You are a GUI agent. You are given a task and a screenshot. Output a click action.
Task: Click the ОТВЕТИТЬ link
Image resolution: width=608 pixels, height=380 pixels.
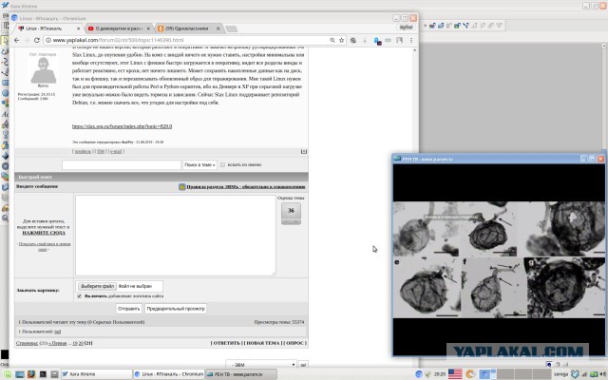pos(227,343)
